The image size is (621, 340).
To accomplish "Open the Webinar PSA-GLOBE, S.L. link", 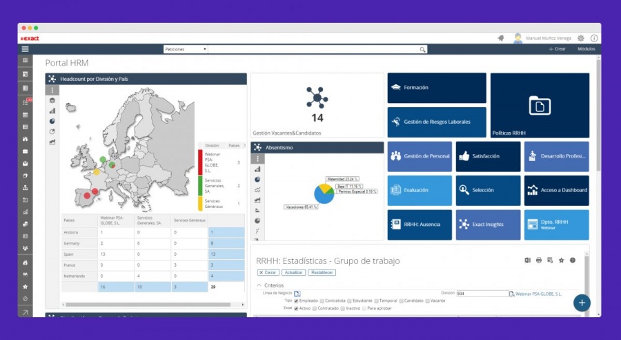I will click(x=539, y=294).
